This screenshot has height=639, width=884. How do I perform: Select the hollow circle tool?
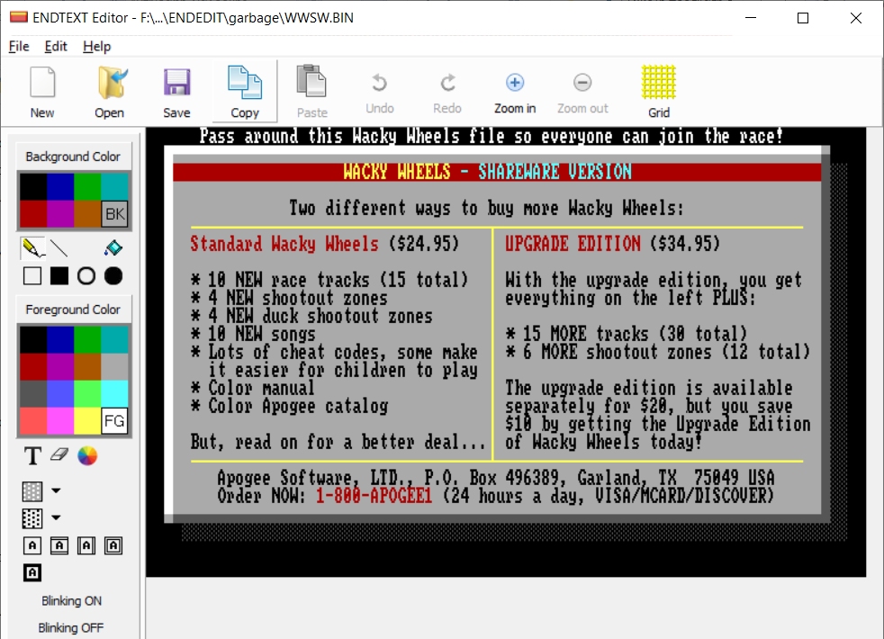[x=86, y=276]
